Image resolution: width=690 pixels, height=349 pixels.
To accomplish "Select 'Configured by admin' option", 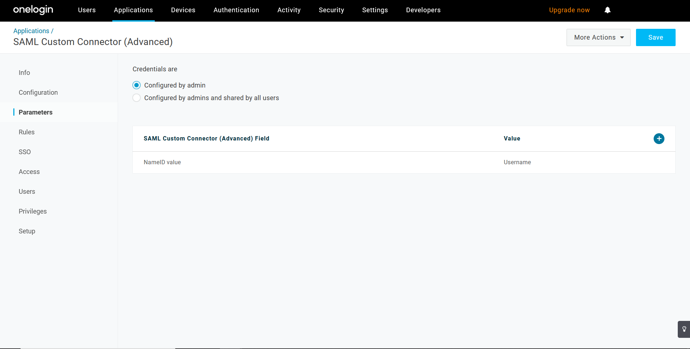I will tap(136, 85).
